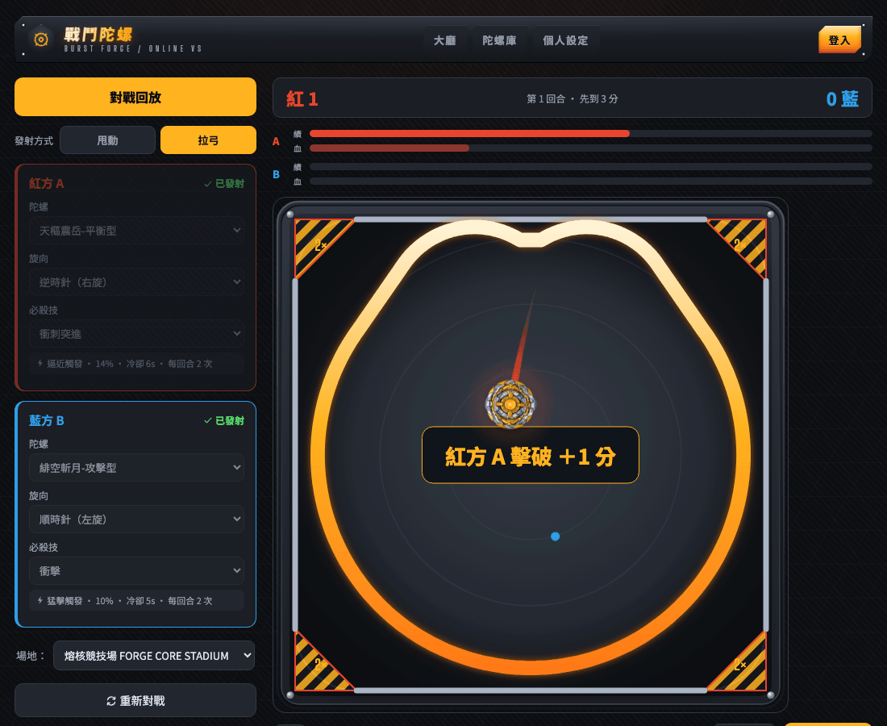Image resolution: width=887 pixels, height=726 pixels.
Task: Click player A's red stamina bar
Action: (x=469, y=134)
